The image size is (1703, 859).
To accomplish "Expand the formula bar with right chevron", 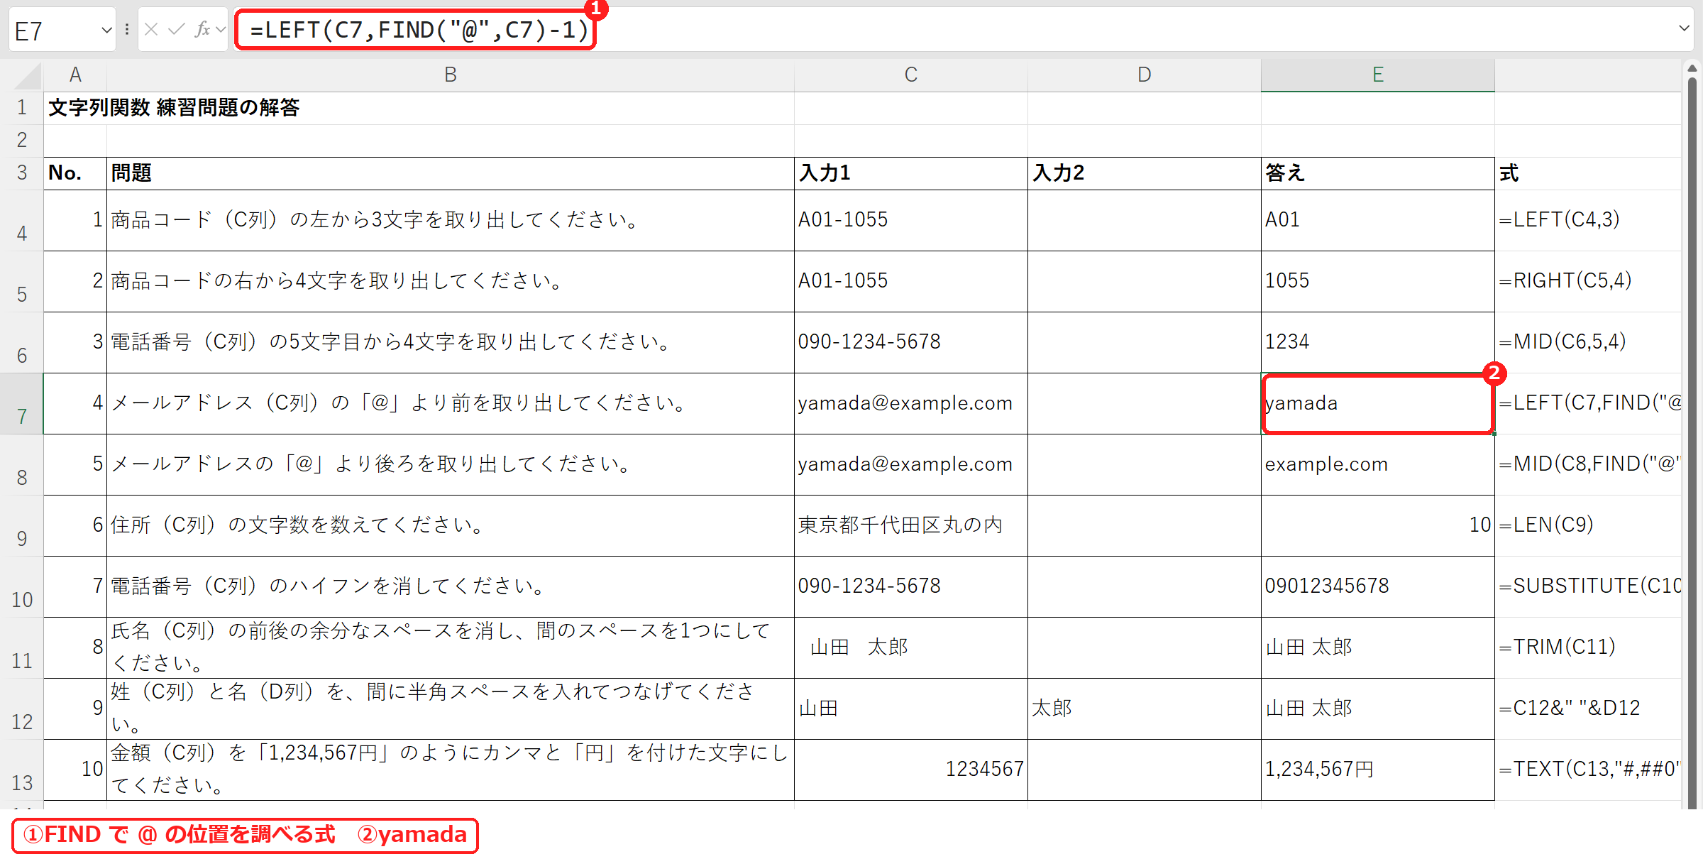I will (1684, 29).
